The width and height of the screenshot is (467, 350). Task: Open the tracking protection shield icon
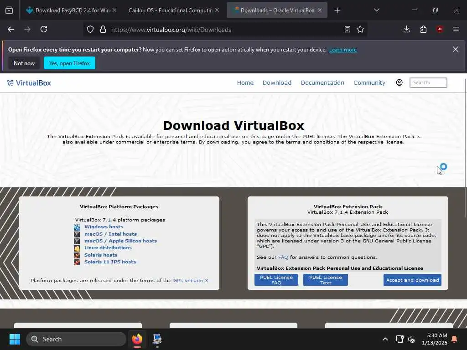(90, 30)
